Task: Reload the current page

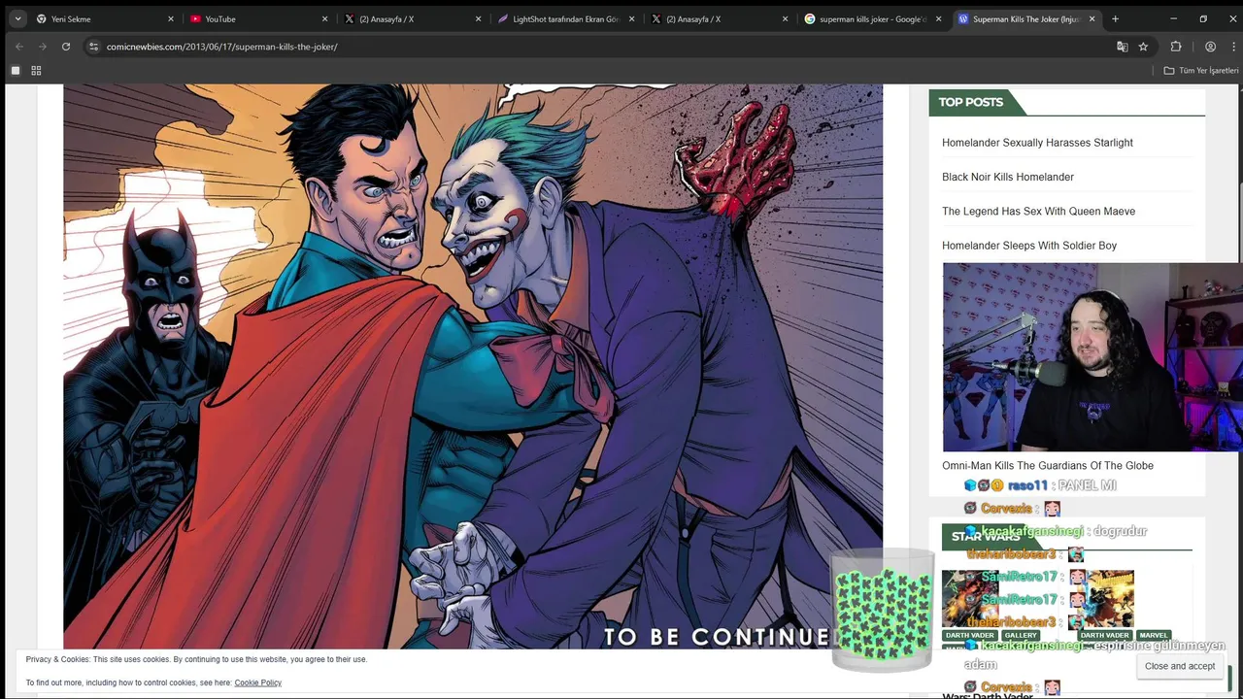Action: click(x=66, y=47)
